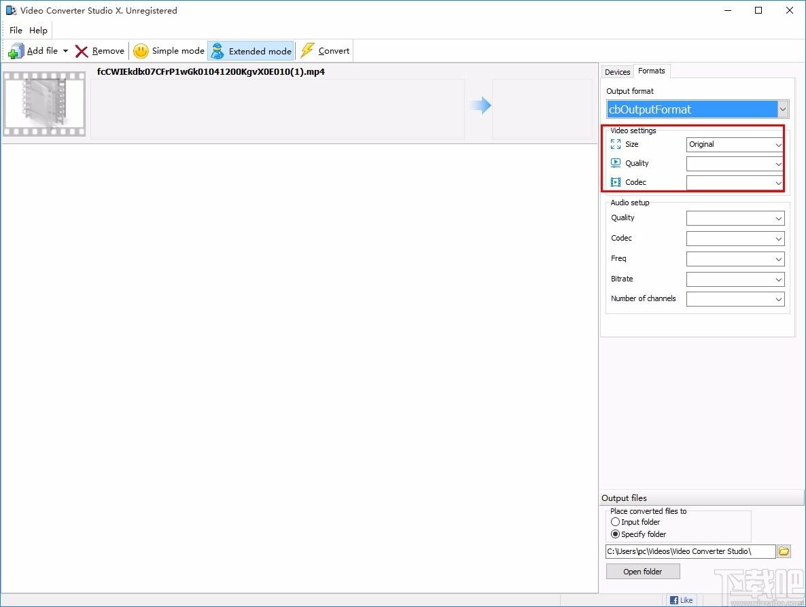
Task: Click the Facebook Like button
Action: (682, 600)
